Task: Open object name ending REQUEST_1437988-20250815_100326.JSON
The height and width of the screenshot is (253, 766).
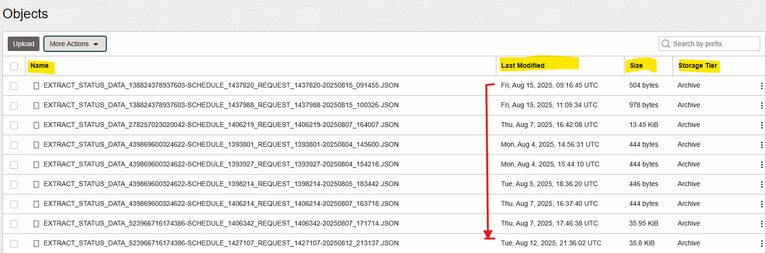Action: click(221, 105)
